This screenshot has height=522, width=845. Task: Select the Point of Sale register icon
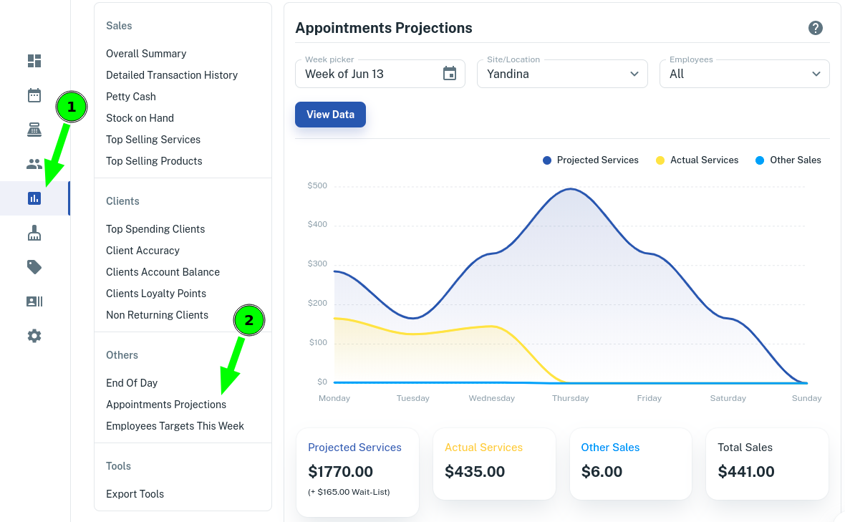click(x=34, y=129)
